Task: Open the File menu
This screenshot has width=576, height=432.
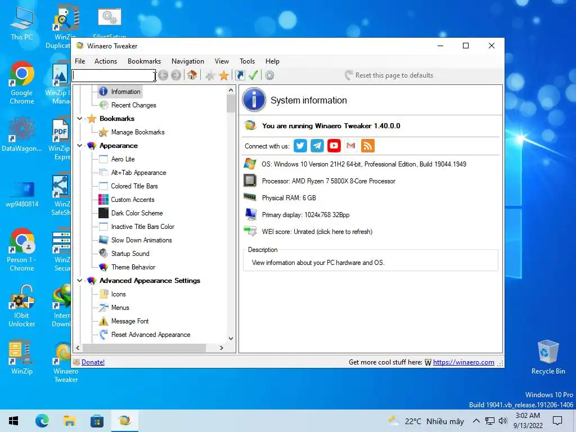Action: coord(80,61)
